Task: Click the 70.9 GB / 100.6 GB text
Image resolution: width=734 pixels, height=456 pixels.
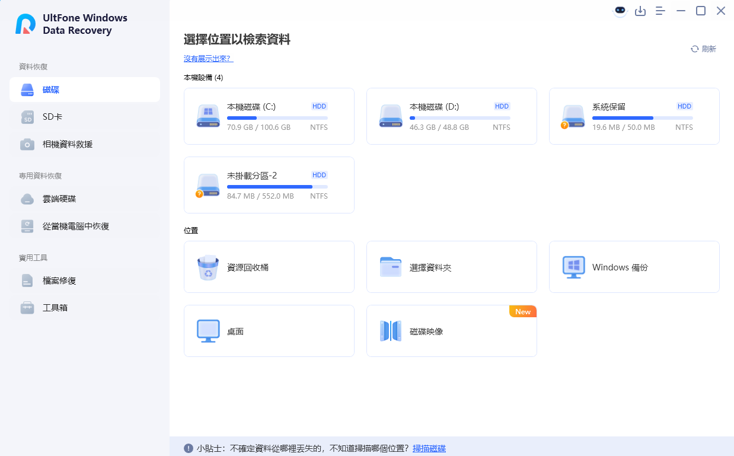Action: pyautogui.click(x=259, y=127)
